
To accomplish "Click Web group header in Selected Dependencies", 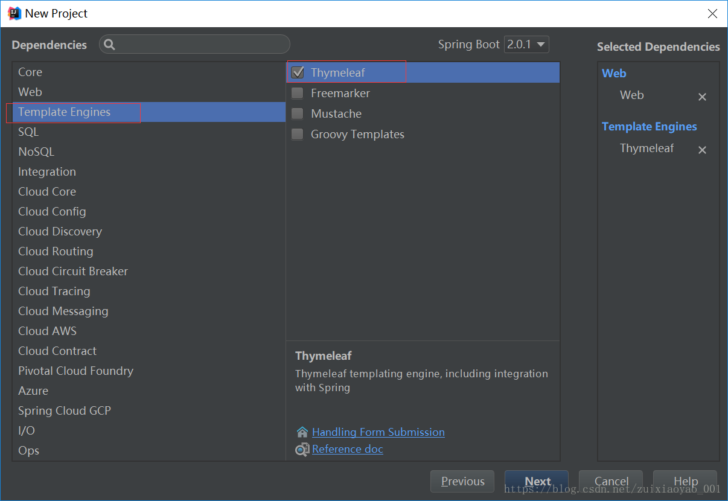I will click(x=614, y=73).
